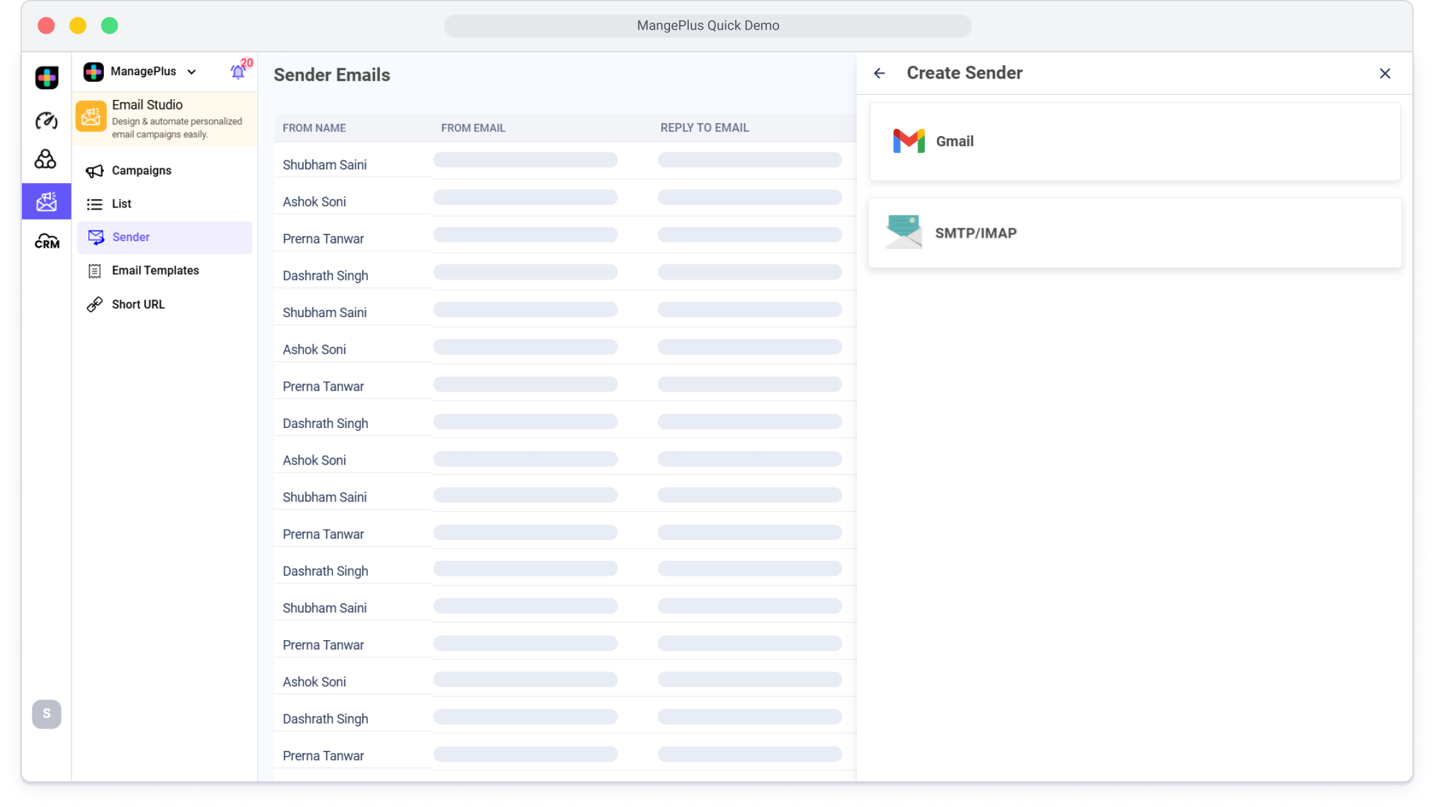Click the ManagePlus logo in left rail

pyautogui.click(x=46, y=78)
